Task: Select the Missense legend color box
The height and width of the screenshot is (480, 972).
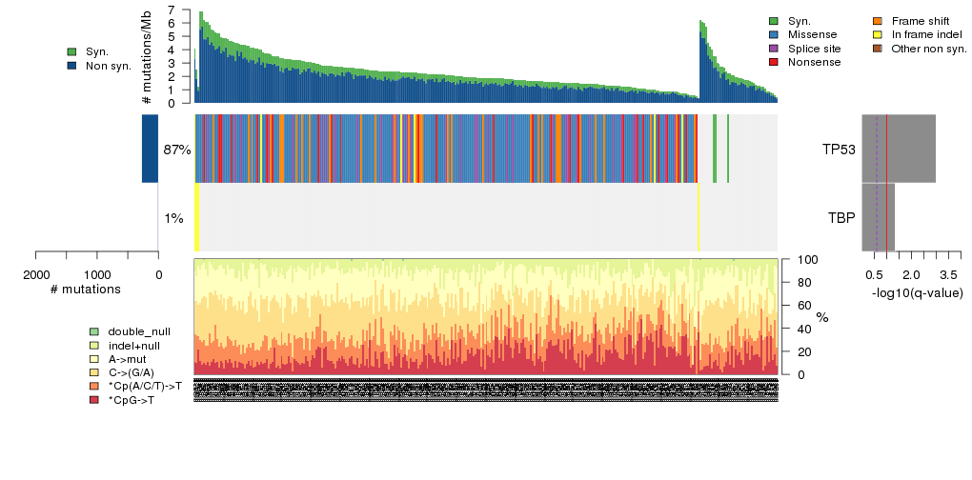Action: pyautogui.click(x=774, y=34)
